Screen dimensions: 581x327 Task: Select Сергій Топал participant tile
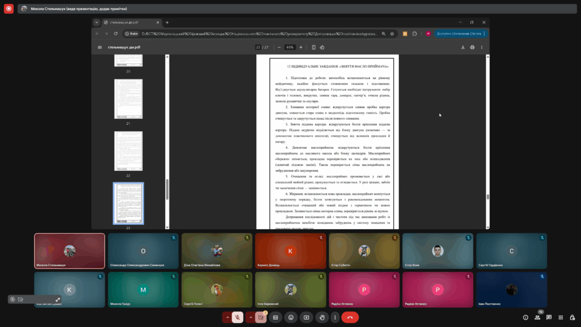[x=217, y=290]
